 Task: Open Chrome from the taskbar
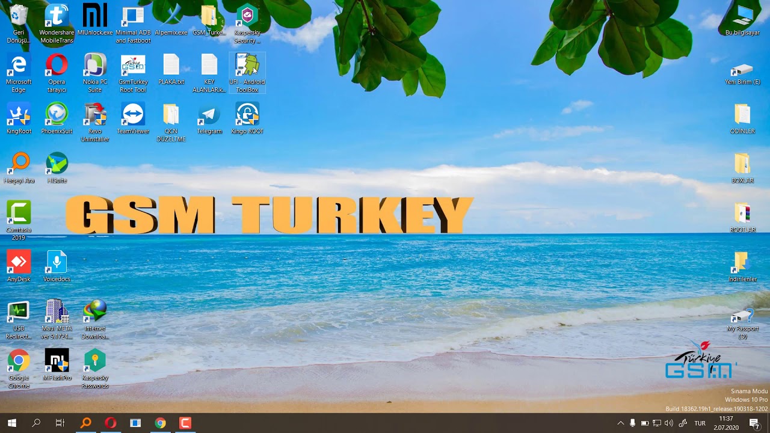[x=160, y=423]
